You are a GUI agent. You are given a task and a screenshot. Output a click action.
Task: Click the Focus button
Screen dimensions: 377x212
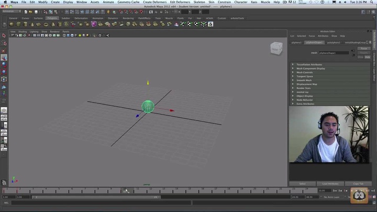coord(364,48)
